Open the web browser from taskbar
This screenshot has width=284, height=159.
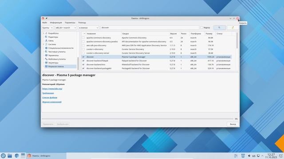coord(17,155)
